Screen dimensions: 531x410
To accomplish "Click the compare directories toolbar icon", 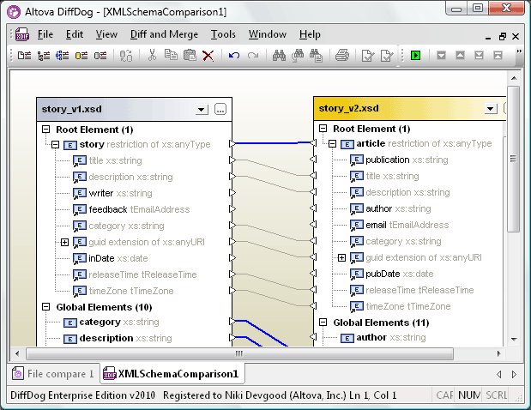I will (x=44, y=55).
